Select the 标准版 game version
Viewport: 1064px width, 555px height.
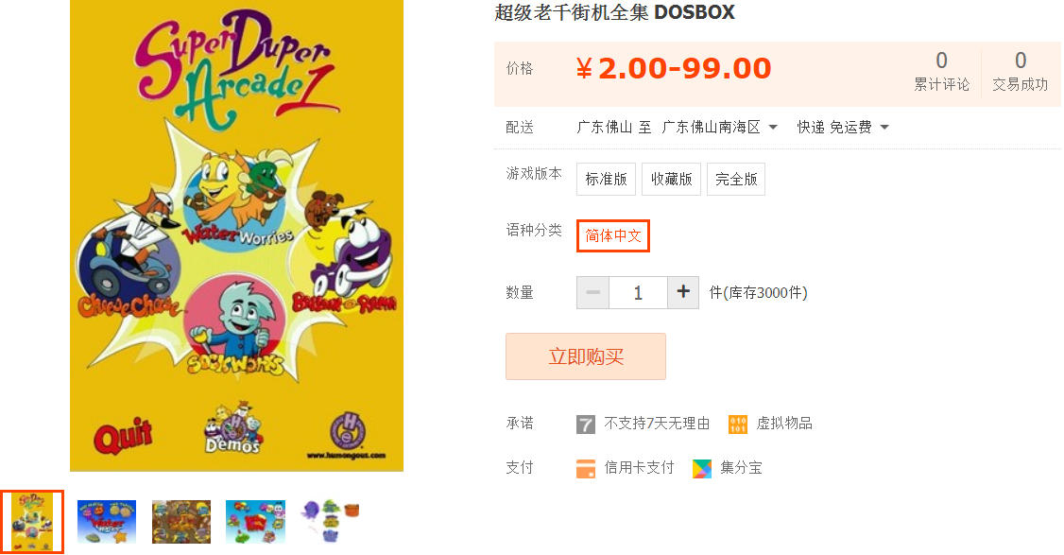[x=606, y=180]
